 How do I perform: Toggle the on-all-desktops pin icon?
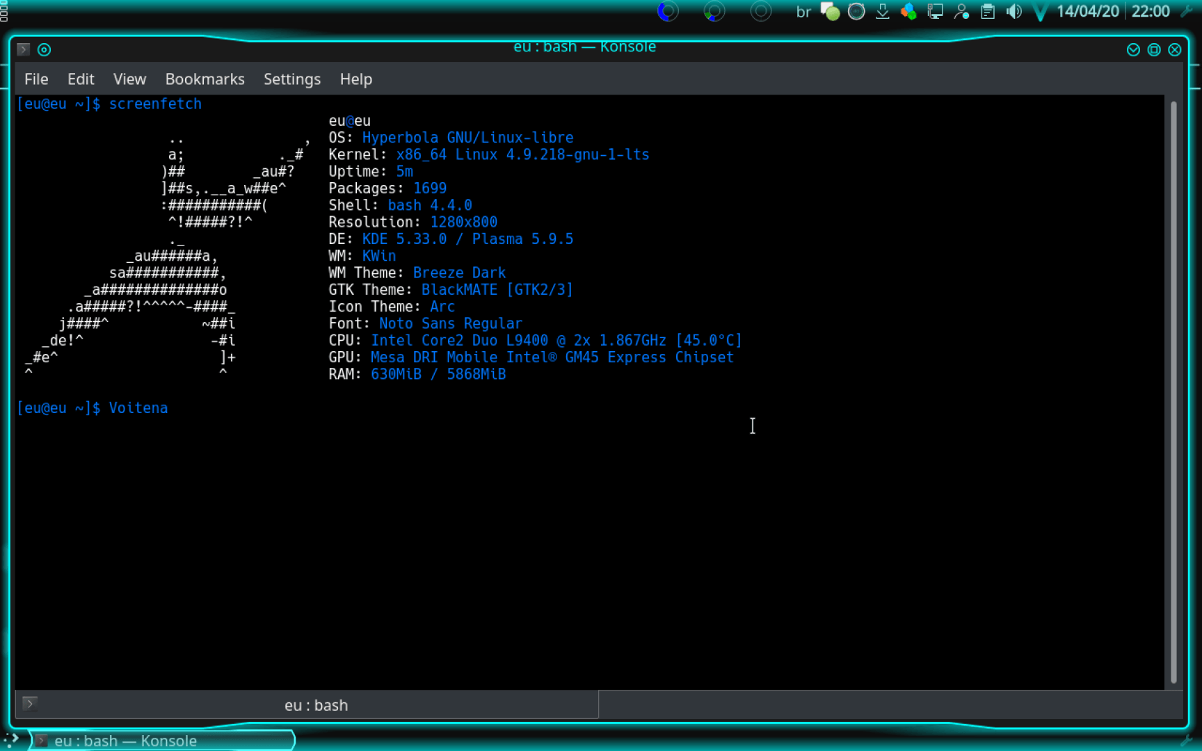click(44, 49)
